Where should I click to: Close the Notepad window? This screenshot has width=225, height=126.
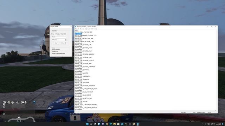tap(216, 27)
